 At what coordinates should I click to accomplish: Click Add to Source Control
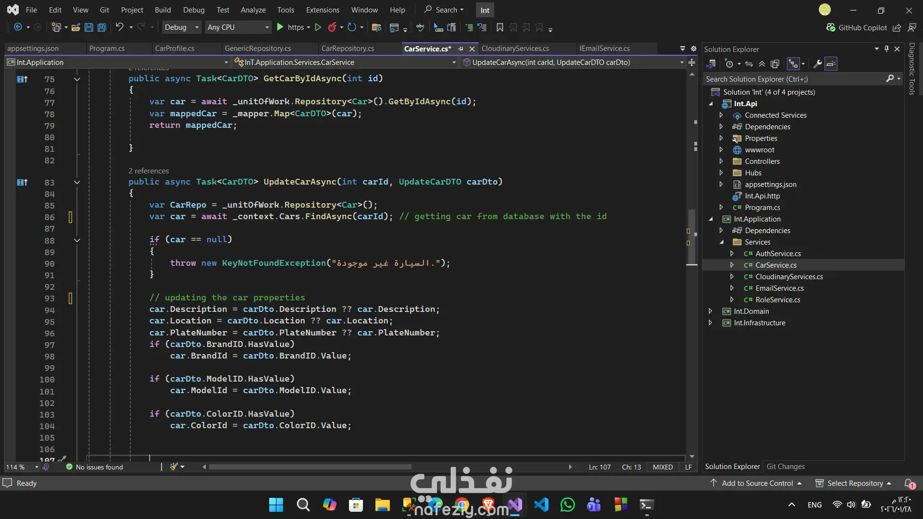coord(757,483)
